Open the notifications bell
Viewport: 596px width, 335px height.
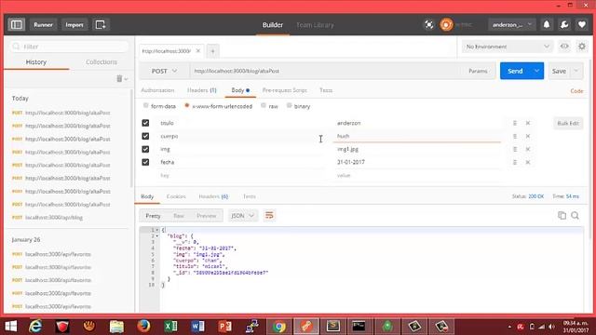pyautogui.click(x=547, y=25)
